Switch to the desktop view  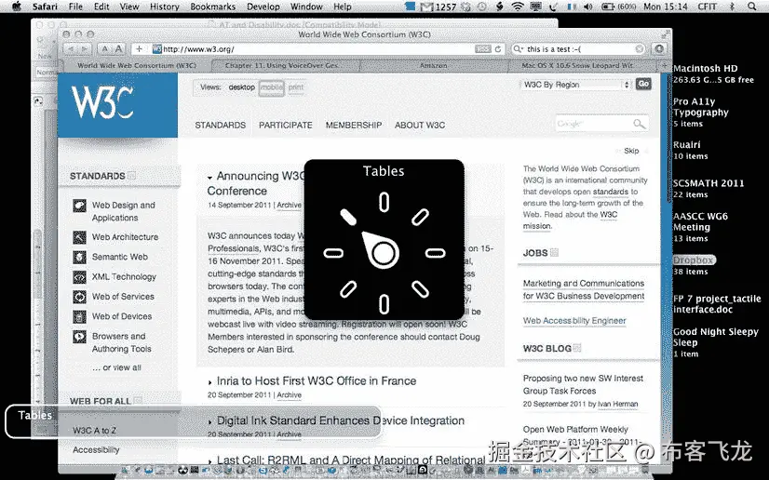coord(242,87)
